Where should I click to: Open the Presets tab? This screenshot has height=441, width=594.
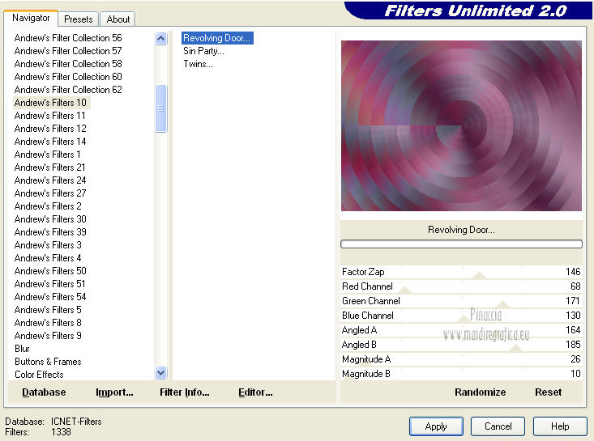(x=79, y=19)
